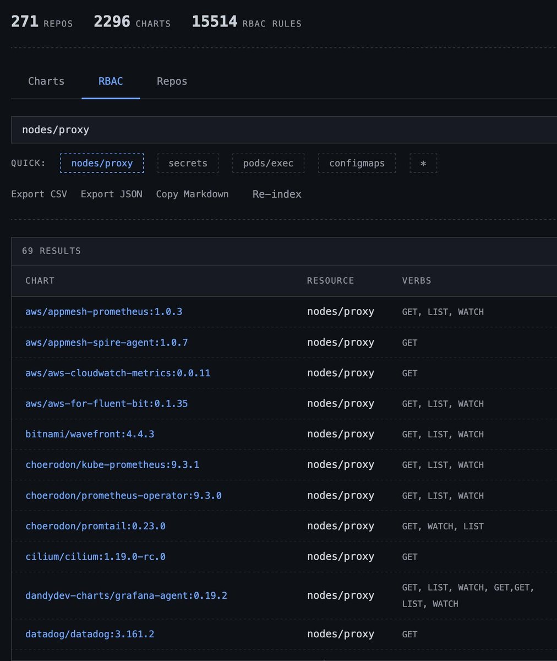Open bitnami/wavefront:4.4.3 chart

click(x=90, y=434)
